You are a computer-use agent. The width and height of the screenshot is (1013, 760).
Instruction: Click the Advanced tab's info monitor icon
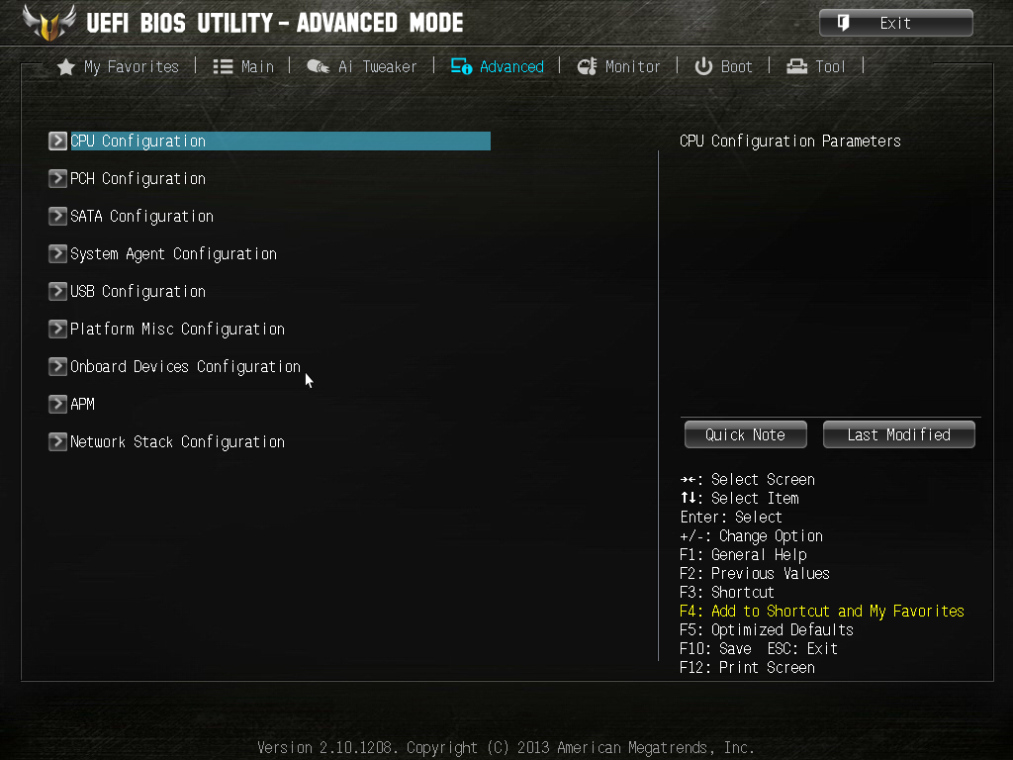461,66
